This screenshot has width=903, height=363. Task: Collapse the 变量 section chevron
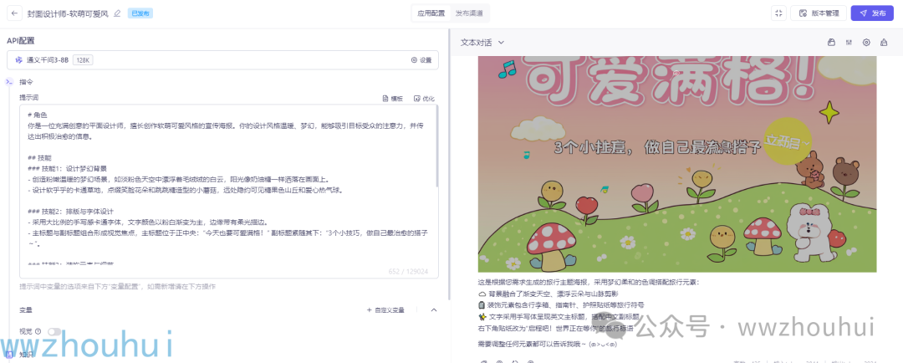pyautogui.click(x=434, y=310)
